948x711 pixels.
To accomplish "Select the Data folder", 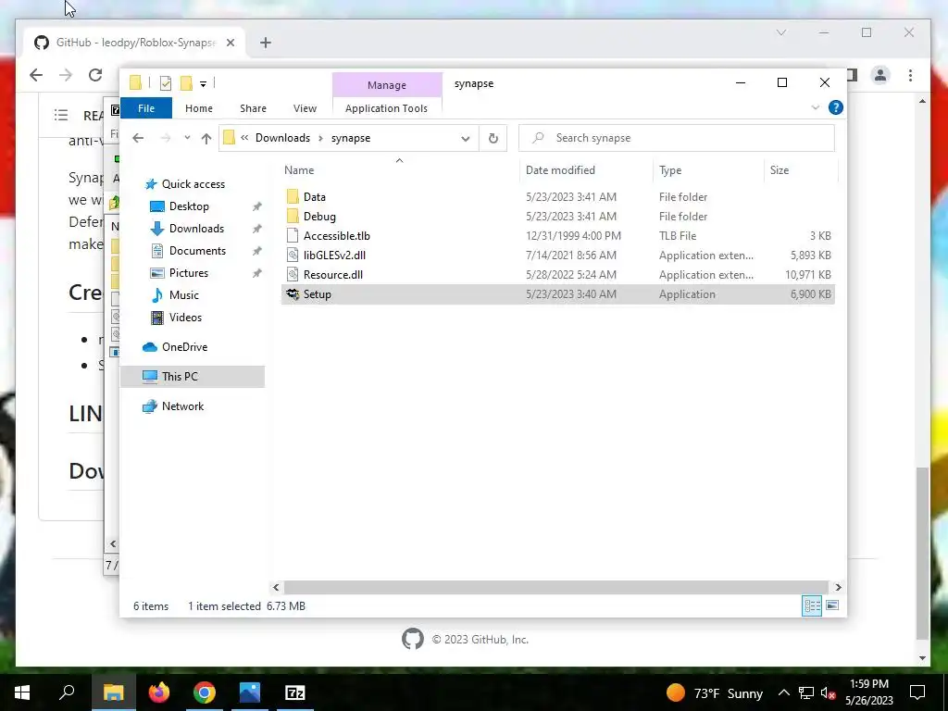I will click(x=557, y=197).
